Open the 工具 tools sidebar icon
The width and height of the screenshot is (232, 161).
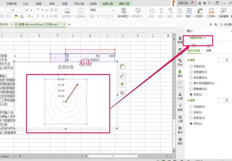180,119
